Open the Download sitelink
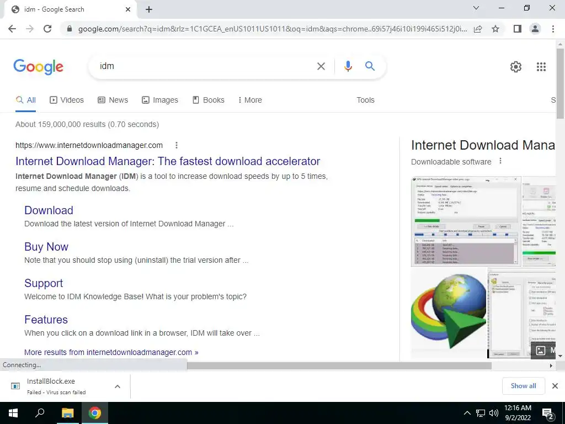 pyautogui.click(x=49, y=210)
